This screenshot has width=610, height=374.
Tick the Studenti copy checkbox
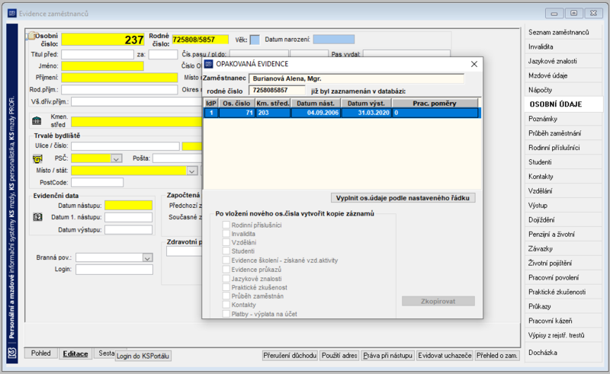(x=226, y=251)
